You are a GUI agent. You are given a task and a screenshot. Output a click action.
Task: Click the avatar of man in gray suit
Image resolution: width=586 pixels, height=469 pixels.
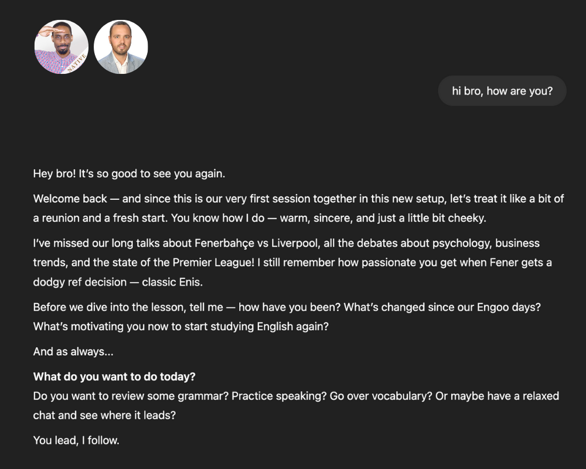coord(121,47)
